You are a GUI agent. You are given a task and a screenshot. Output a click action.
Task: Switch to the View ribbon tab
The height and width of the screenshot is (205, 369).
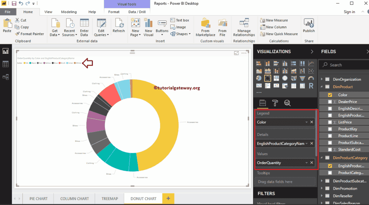coord(48,12)
